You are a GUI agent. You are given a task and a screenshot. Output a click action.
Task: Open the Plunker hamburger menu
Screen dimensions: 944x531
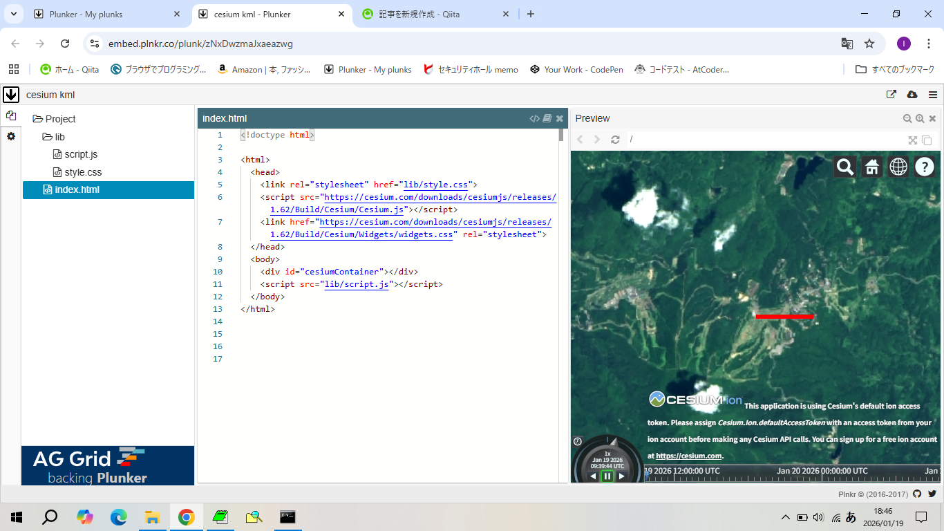(x=933, y=95)
